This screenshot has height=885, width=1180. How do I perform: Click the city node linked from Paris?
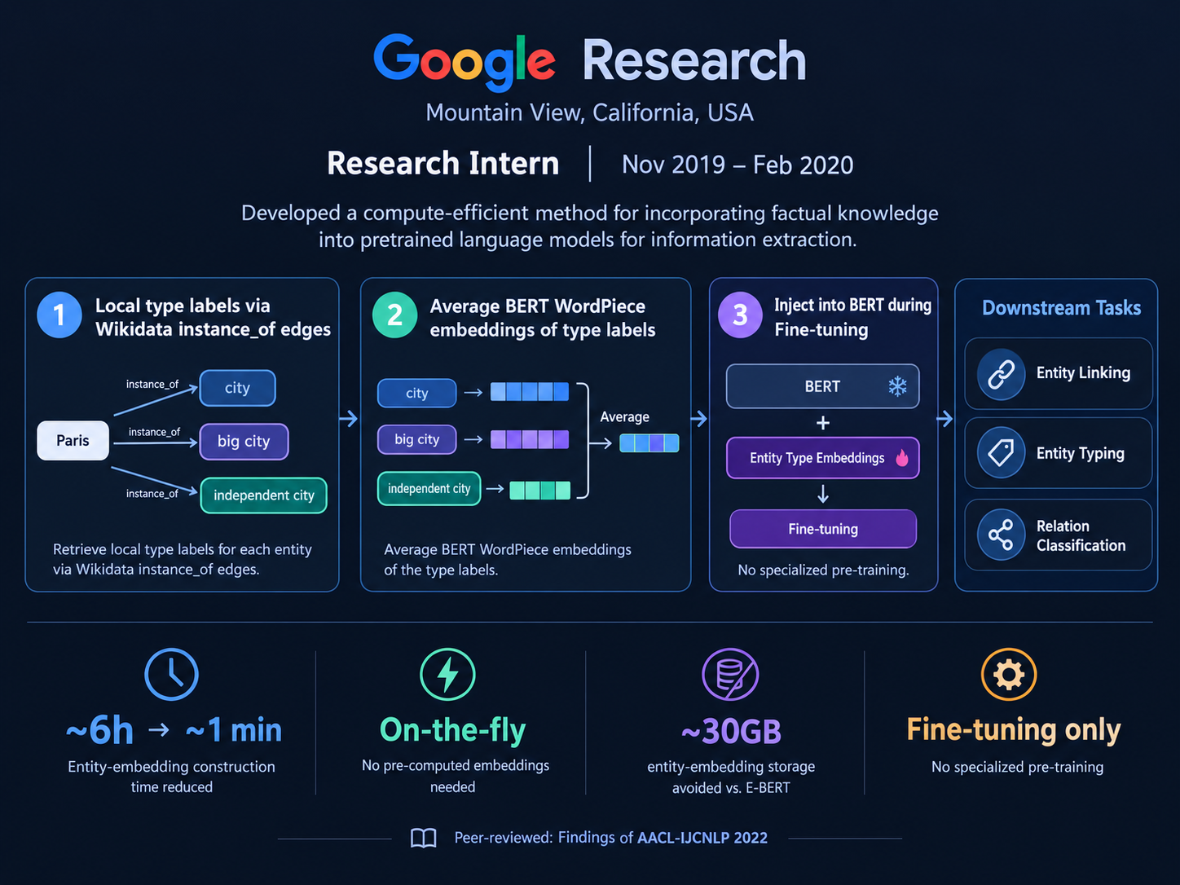237,388
